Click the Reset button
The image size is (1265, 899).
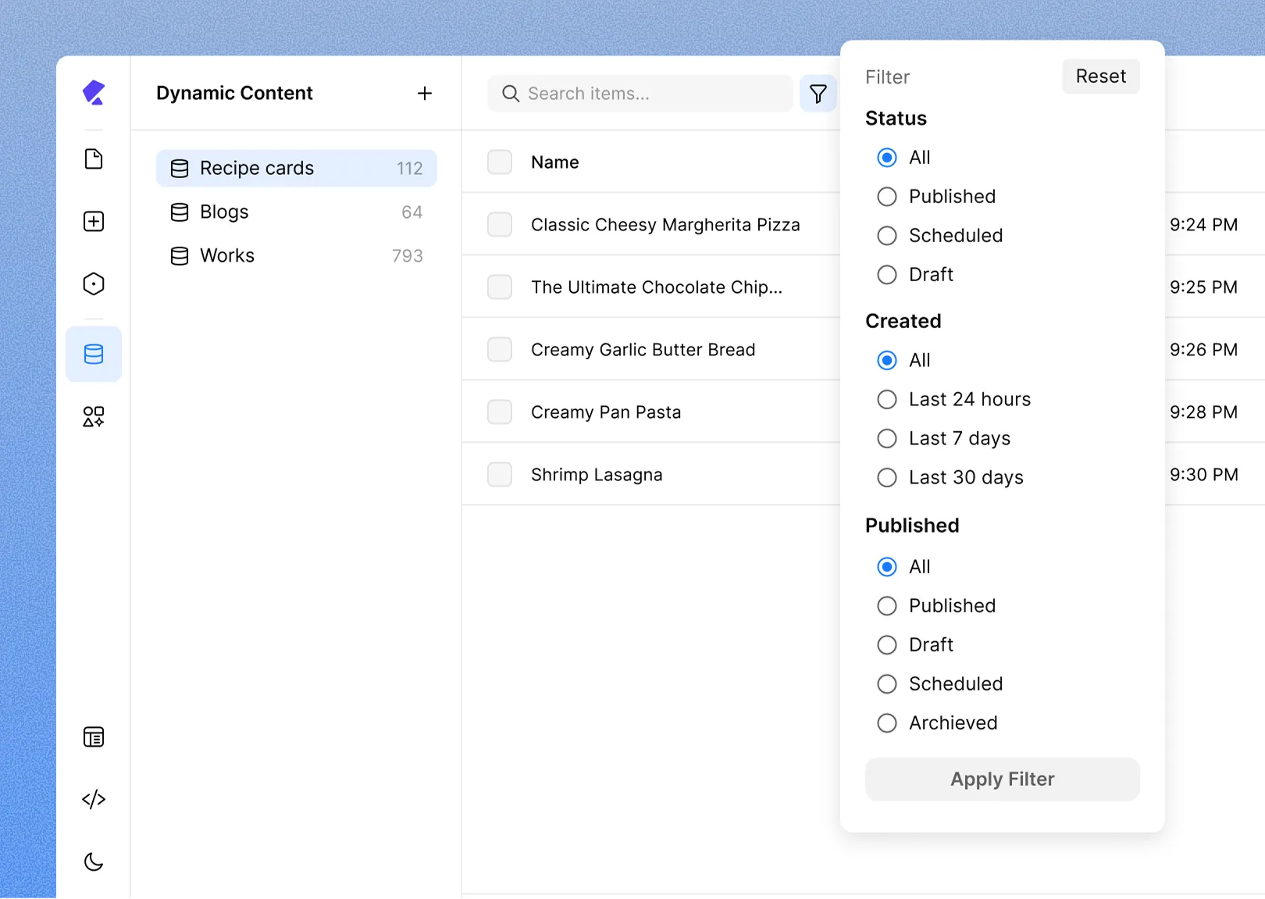click(1101, 77)
